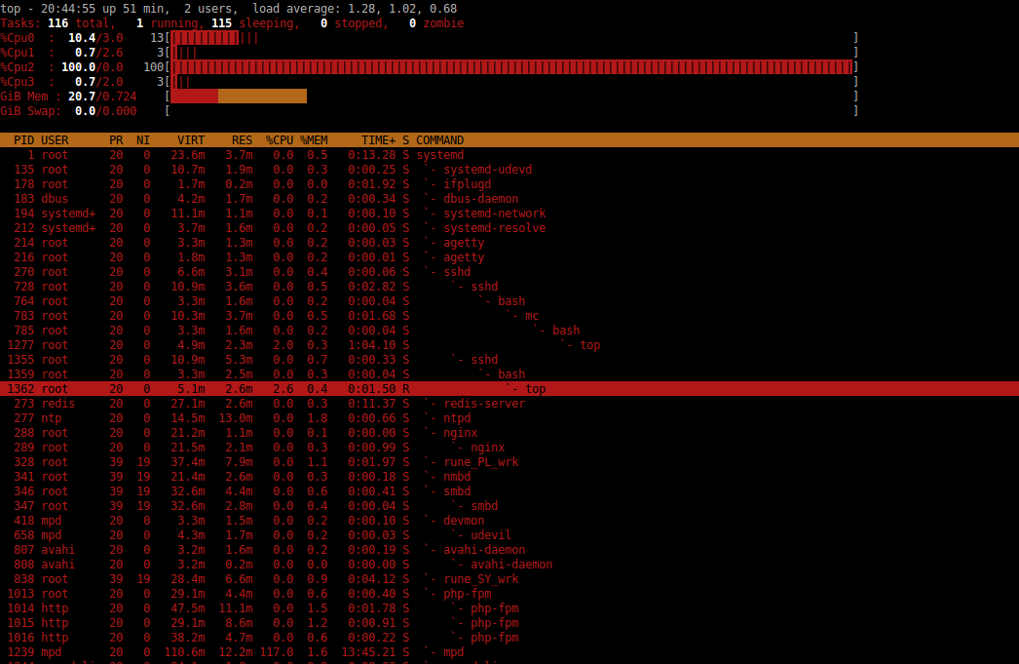Select the avahi-daemon row with PID 807
The height and width of the screenshot is (664, 1019).
pyautogui.click(x=509, y=550)
